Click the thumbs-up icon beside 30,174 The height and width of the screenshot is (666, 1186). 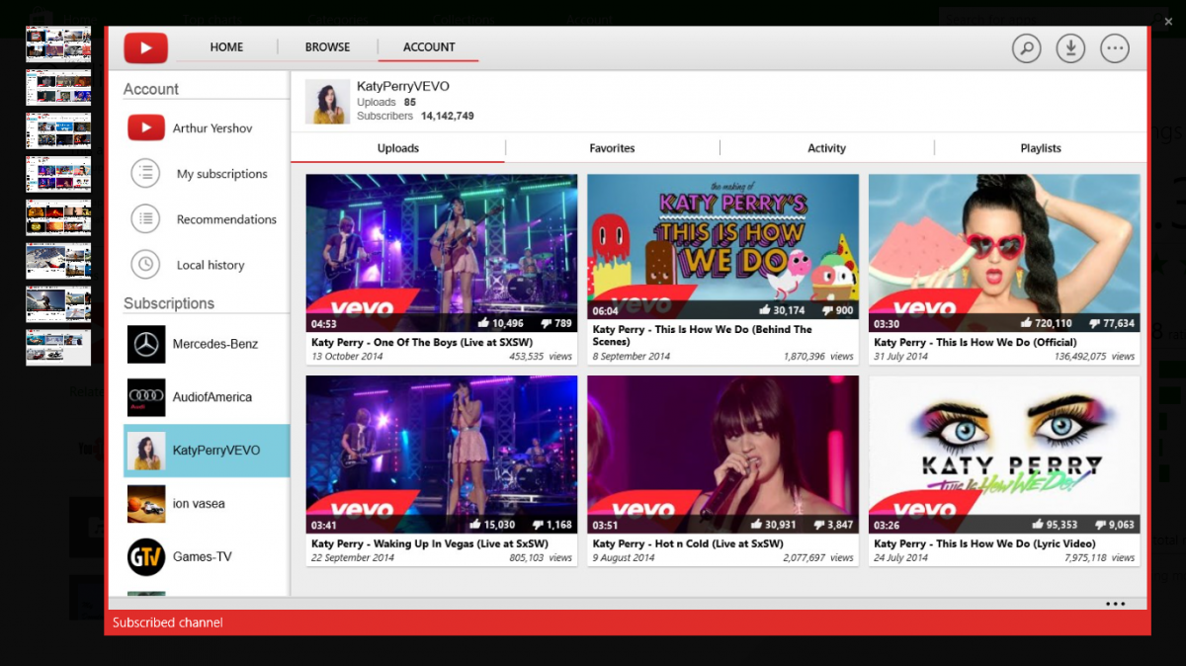click(x=765, y=310)
